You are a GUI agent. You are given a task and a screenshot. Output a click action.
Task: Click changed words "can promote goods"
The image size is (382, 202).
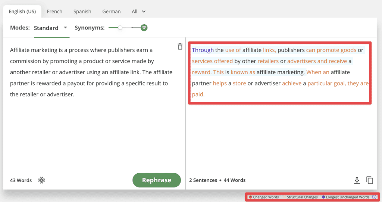coord(331,50)
